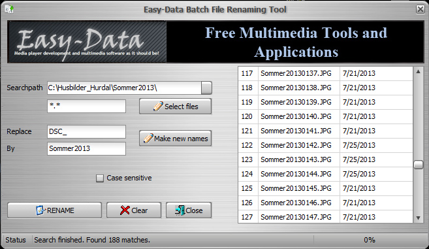Select file Sommer20130146.JPG
This screenshot has width=429, height=249.
pos(296,203)
